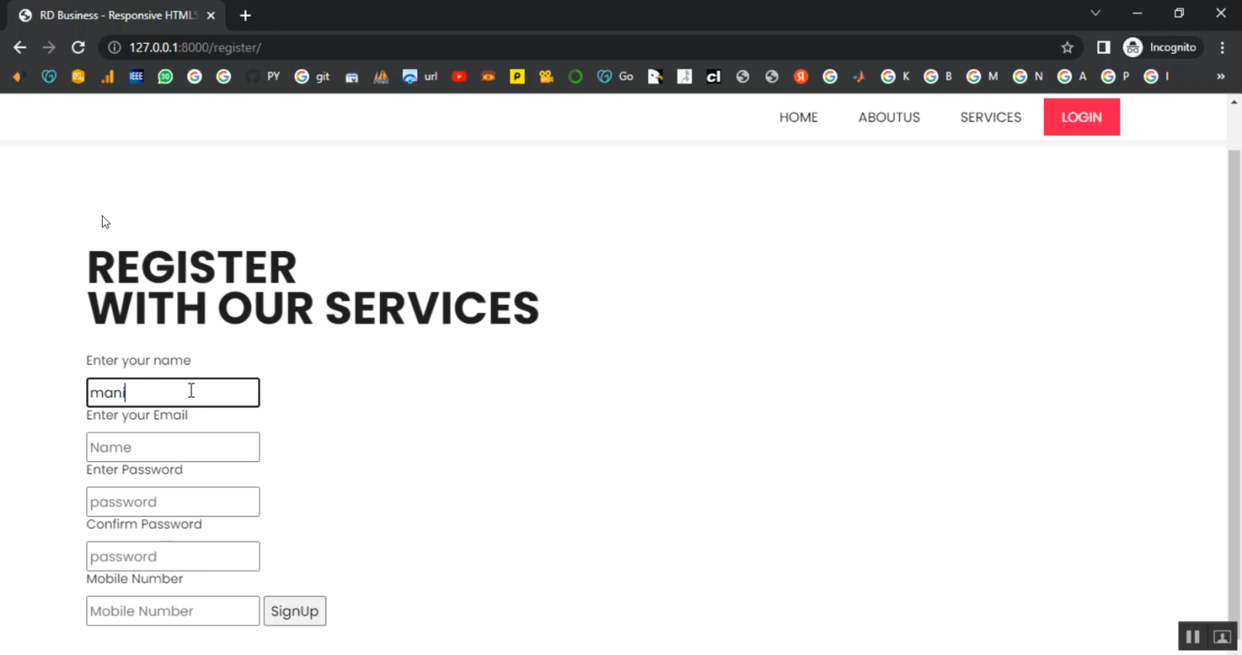The image size is (1242, 655).
Task: Open a new browser tab
Action: [245, 15]
